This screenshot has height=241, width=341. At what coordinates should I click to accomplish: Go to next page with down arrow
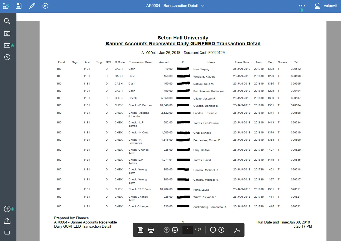175,230
